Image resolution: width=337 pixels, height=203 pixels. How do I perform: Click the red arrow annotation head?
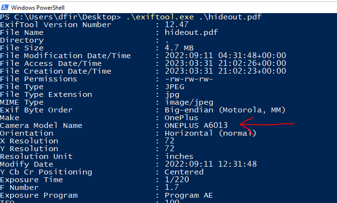click(243, 126)
